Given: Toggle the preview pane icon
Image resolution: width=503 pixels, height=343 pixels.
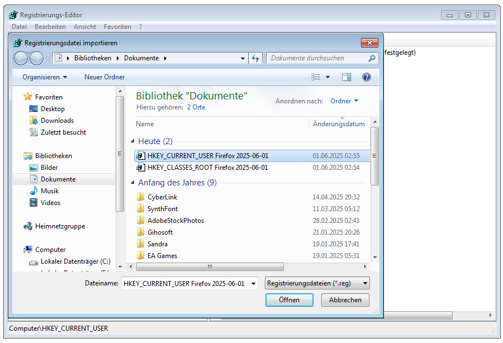Looking at the screenshot, I should click(x=347, y=77).
